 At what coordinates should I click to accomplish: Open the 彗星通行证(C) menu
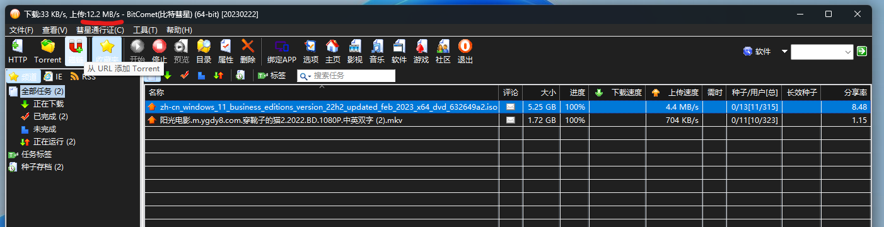point(100,30)
